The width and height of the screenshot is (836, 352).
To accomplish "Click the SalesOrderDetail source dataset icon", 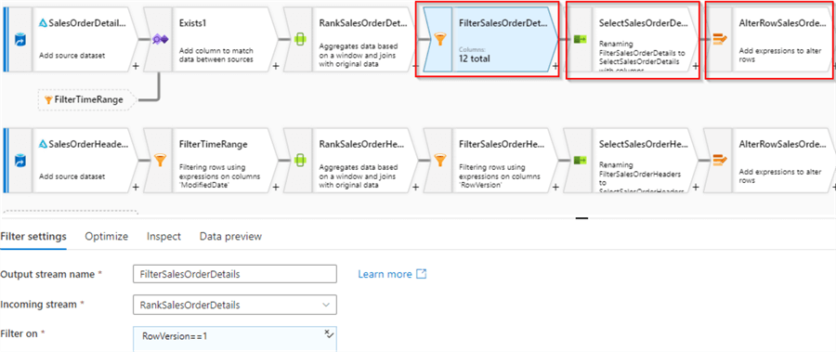I will [x=20, y=39].
